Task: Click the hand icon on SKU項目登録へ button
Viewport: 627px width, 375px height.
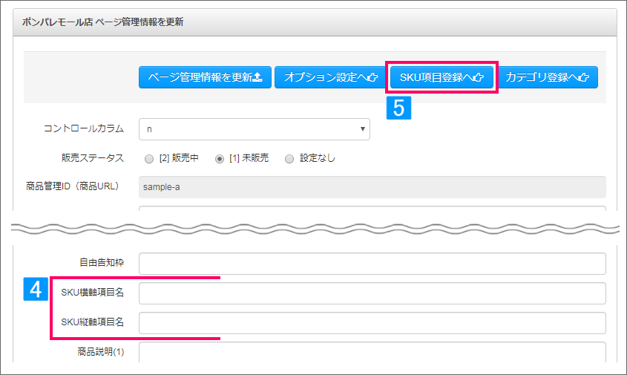Action: (x=479, y=77)
